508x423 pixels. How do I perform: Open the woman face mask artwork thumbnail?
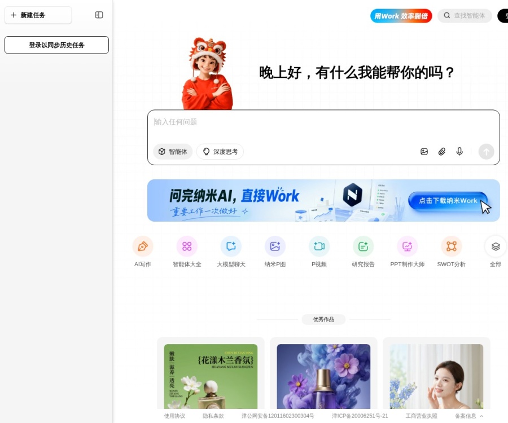(436, 376)
